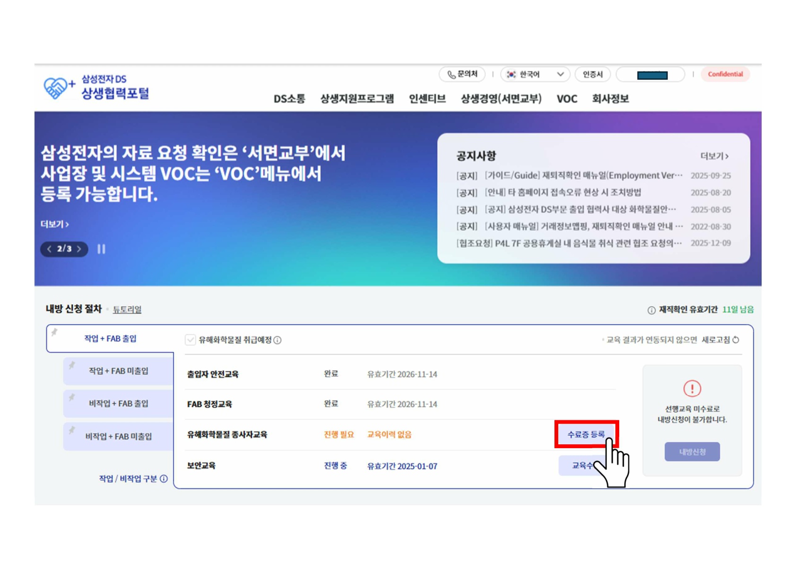Pause the banner slideshow
This screenshot has height=563, width=796.
tap(101, 249)
